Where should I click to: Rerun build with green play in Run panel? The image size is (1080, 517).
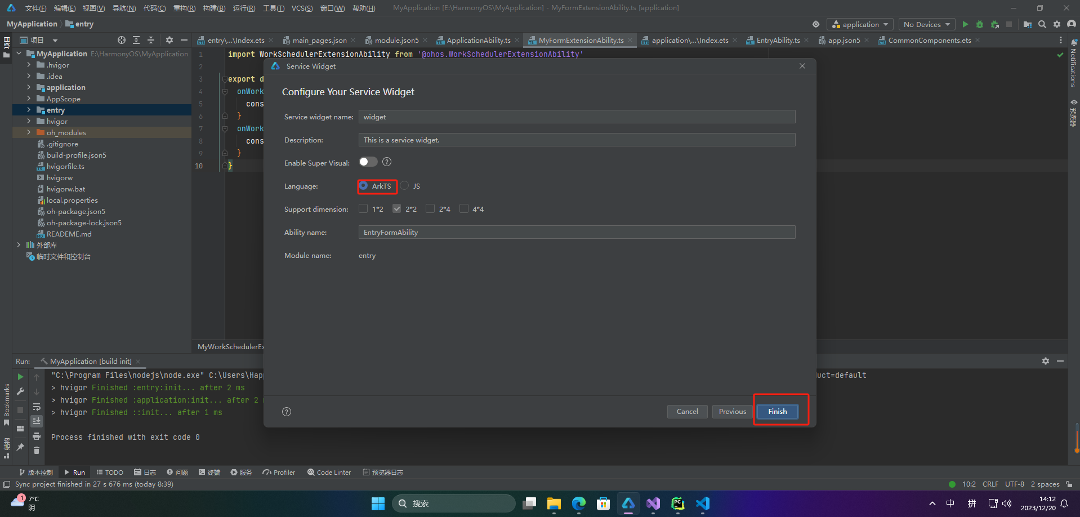click(x=20, y=377)
